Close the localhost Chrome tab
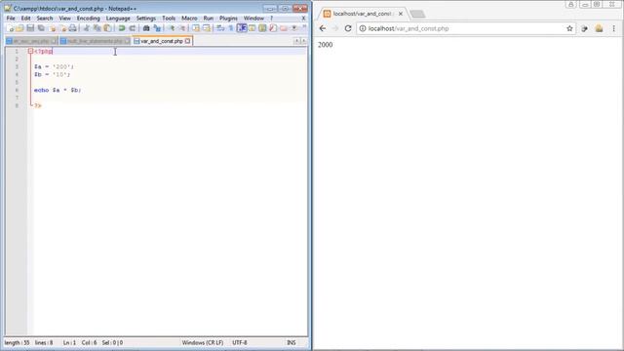The height and width of the screenshot is (351, 624). coord(401,14)
